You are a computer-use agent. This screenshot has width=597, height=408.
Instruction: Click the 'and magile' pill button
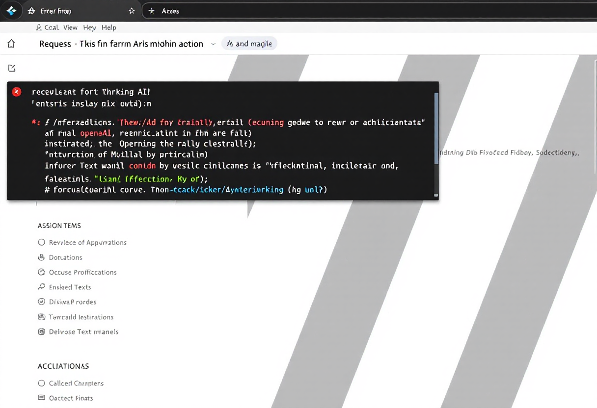[x=249, y=44]
